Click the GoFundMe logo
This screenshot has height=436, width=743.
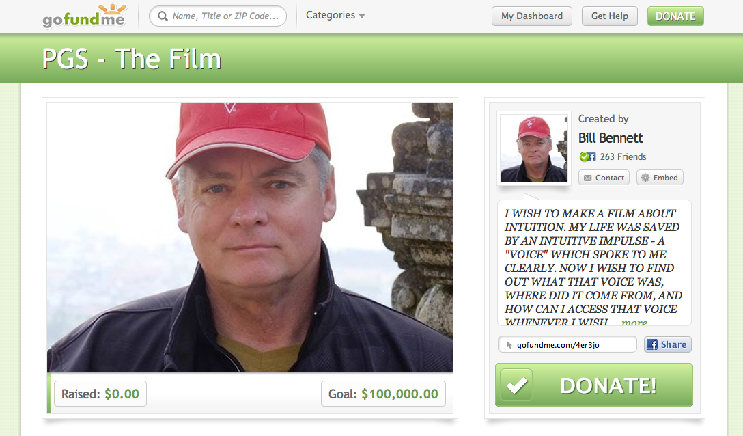85,16
